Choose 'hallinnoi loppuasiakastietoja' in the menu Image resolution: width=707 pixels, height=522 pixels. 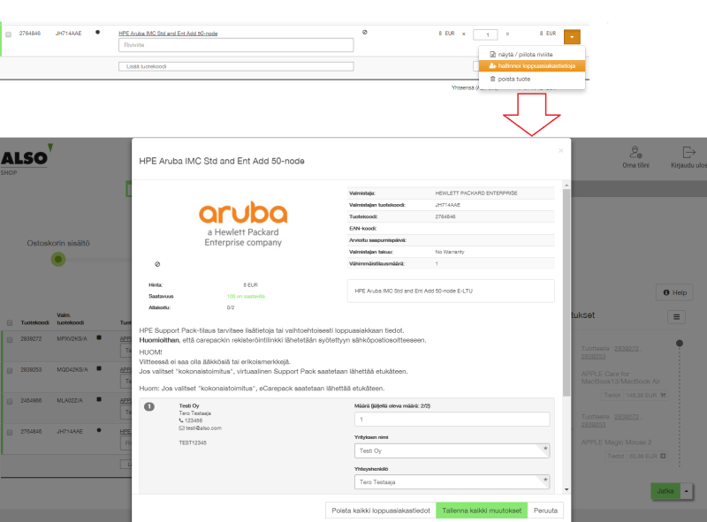(x=532, y=66)
